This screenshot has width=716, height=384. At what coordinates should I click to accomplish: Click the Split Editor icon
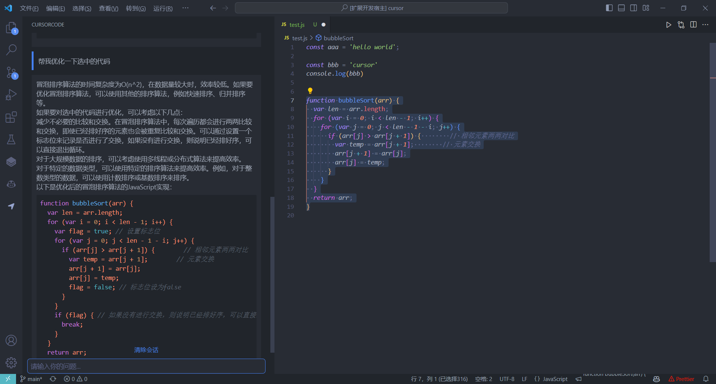693,25
